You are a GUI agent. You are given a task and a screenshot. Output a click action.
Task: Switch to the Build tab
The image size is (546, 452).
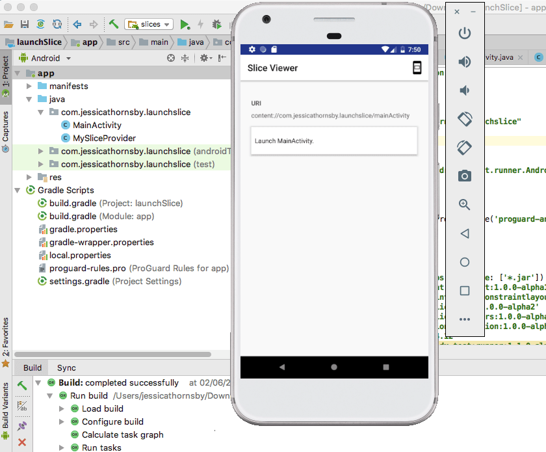[x=32, y=367]
